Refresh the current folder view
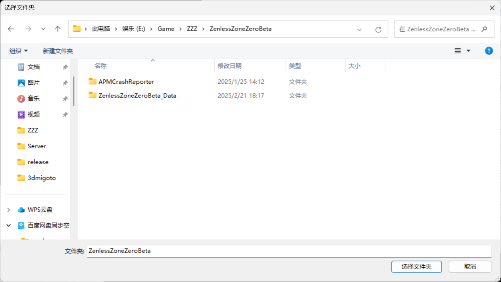501x282 pixels. [x=378, y=29]
